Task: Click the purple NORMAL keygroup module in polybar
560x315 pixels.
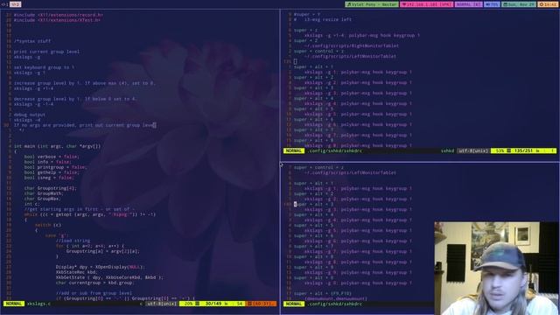Action: [469, 4]
